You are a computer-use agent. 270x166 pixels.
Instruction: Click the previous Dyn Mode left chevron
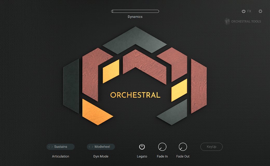click(90, 147)
